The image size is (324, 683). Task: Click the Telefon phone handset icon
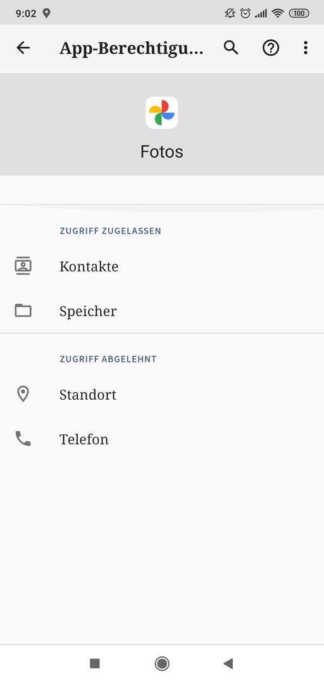pyautogui.click(x=23, y=439)
